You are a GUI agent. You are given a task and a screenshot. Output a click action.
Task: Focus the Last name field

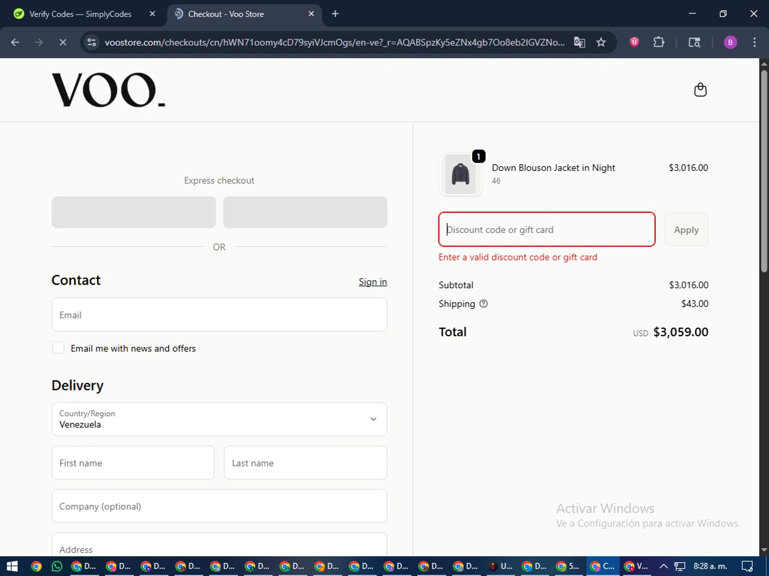[306, 463]
